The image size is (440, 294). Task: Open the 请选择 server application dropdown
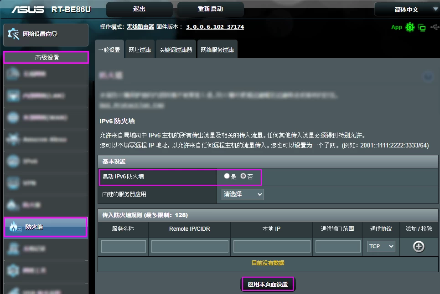point(242,194)
